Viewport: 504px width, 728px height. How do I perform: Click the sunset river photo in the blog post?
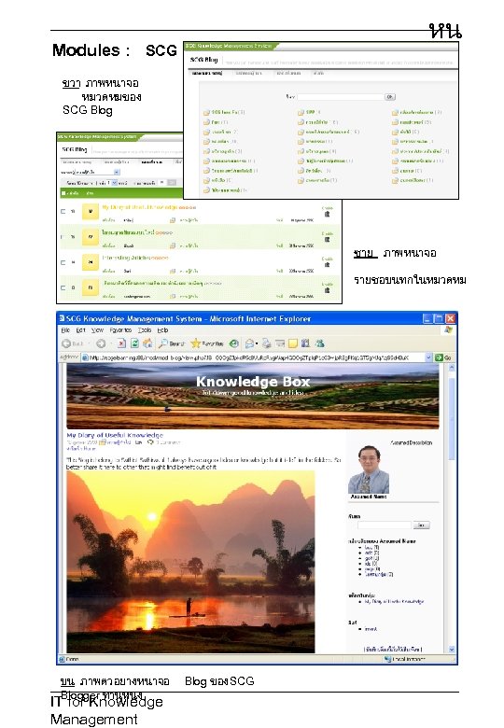pos(190,562)
